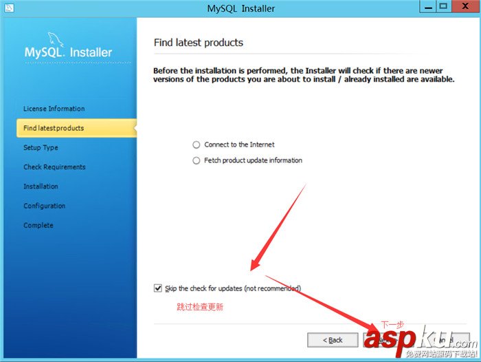
Task: Jump to Check Requirements step
Action: (54, 167)
